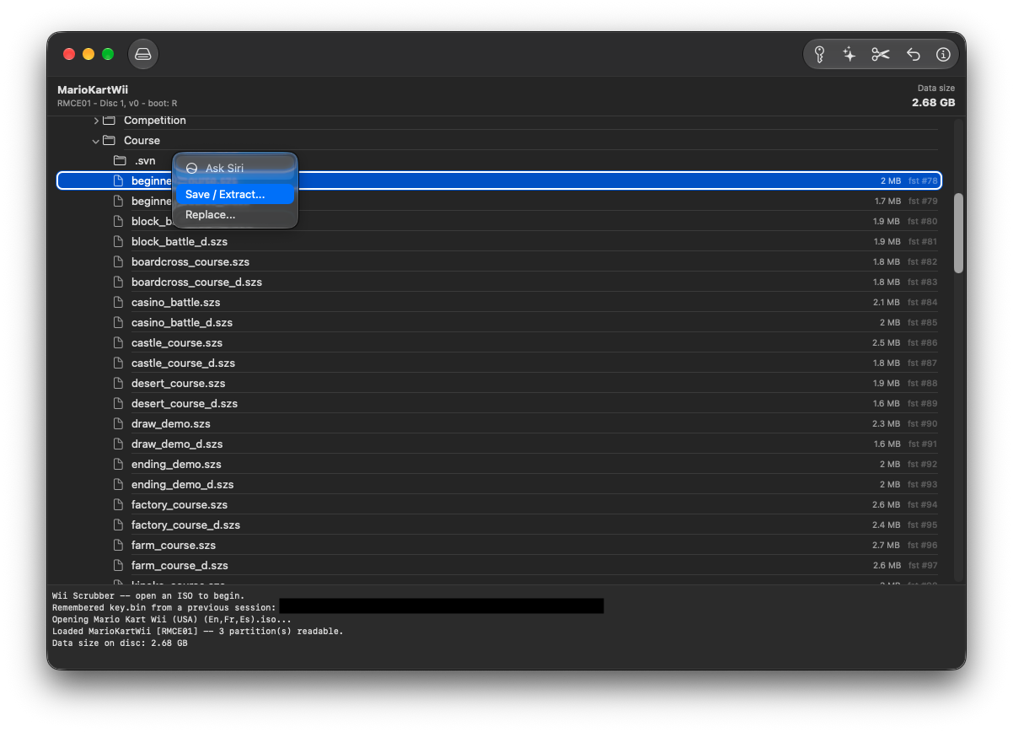Screen dimensions: 1013x732
Task: Click file icon of boardcross_course.szs
Action: pos(119,262)
